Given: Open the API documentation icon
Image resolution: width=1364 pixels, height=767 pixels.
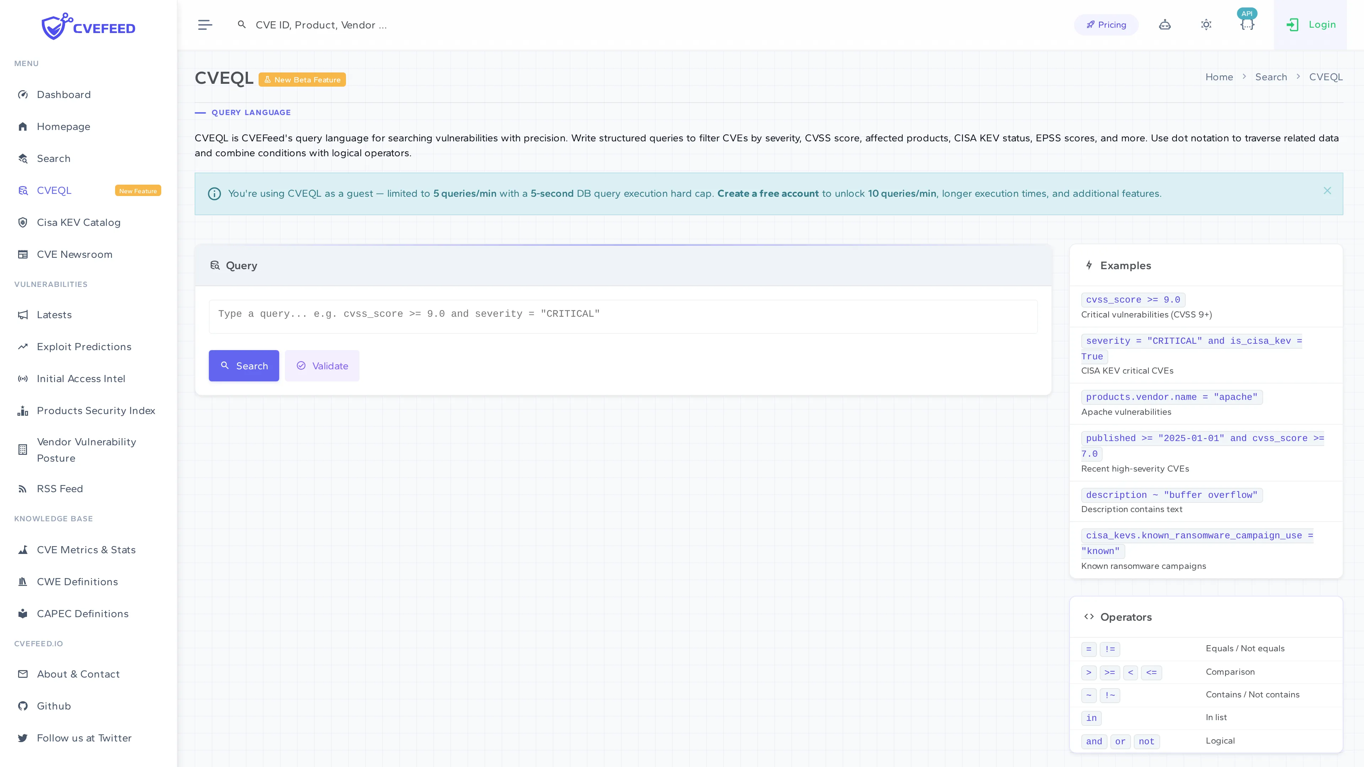Looking at the screenshot, I should [x=1247, y=25].
